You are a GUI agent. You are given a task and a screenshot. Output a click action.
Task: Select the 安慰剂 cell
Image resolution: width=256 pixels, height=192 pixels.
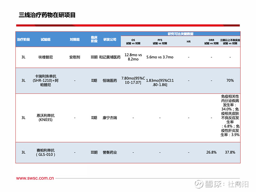(x=75, y=57)
